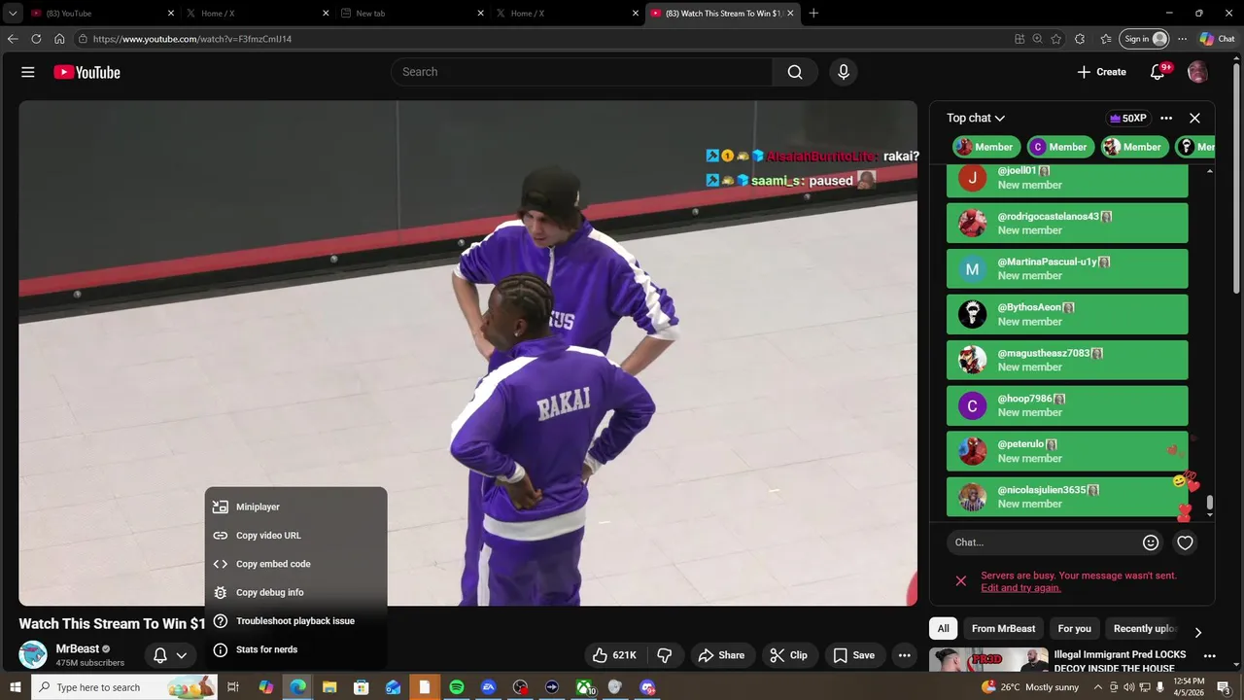Viewport: 1244px width, 700px height.
Task: Dislike the video
Action: [x=665, y=655]
